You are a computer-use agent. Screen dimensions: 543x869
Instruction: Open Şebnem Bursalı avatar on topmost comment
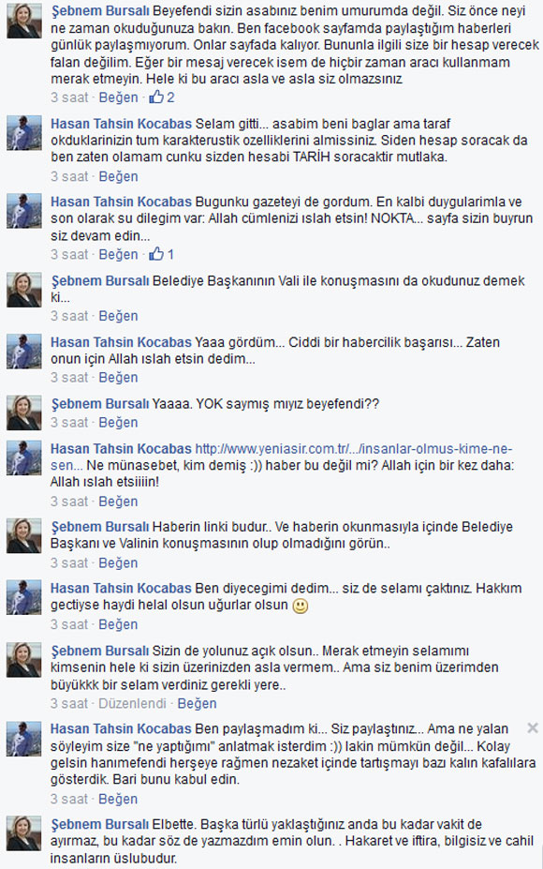[24, 21]
